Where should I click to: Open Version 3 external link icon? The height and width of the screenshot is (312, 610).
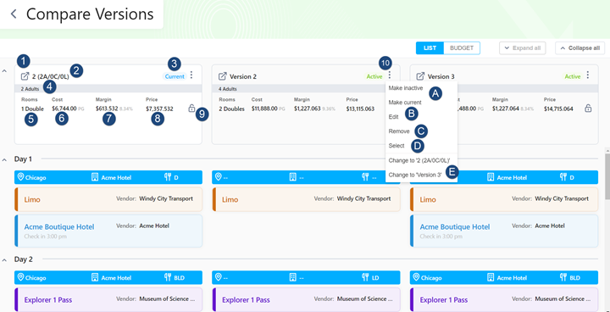420,76
